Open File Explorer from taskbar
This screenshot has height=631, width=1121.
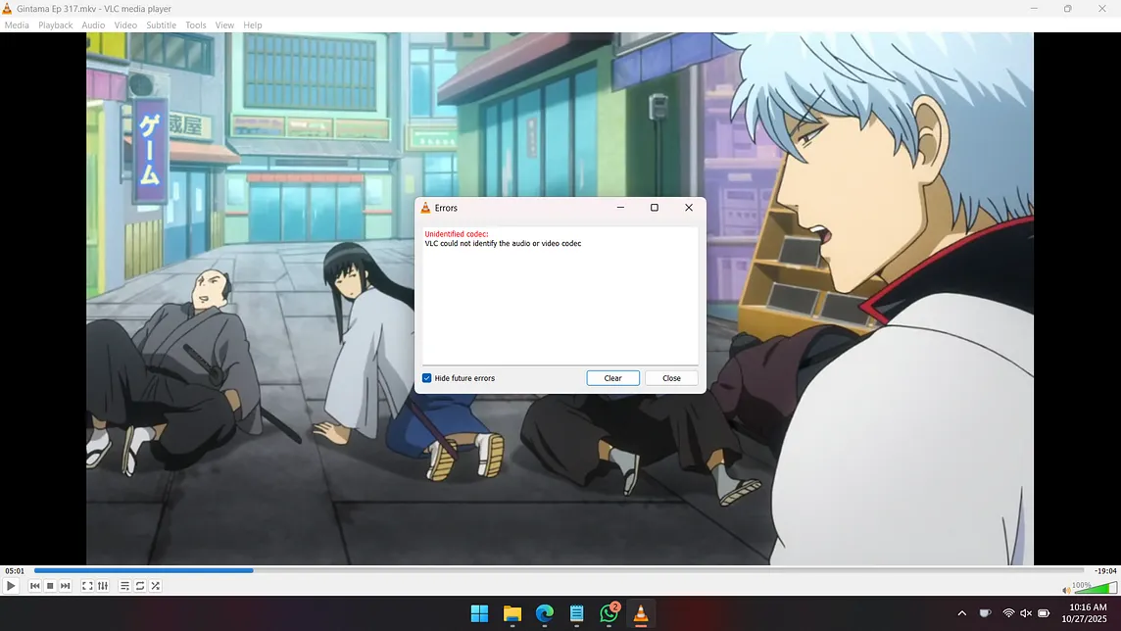click(x=512, y=613)
